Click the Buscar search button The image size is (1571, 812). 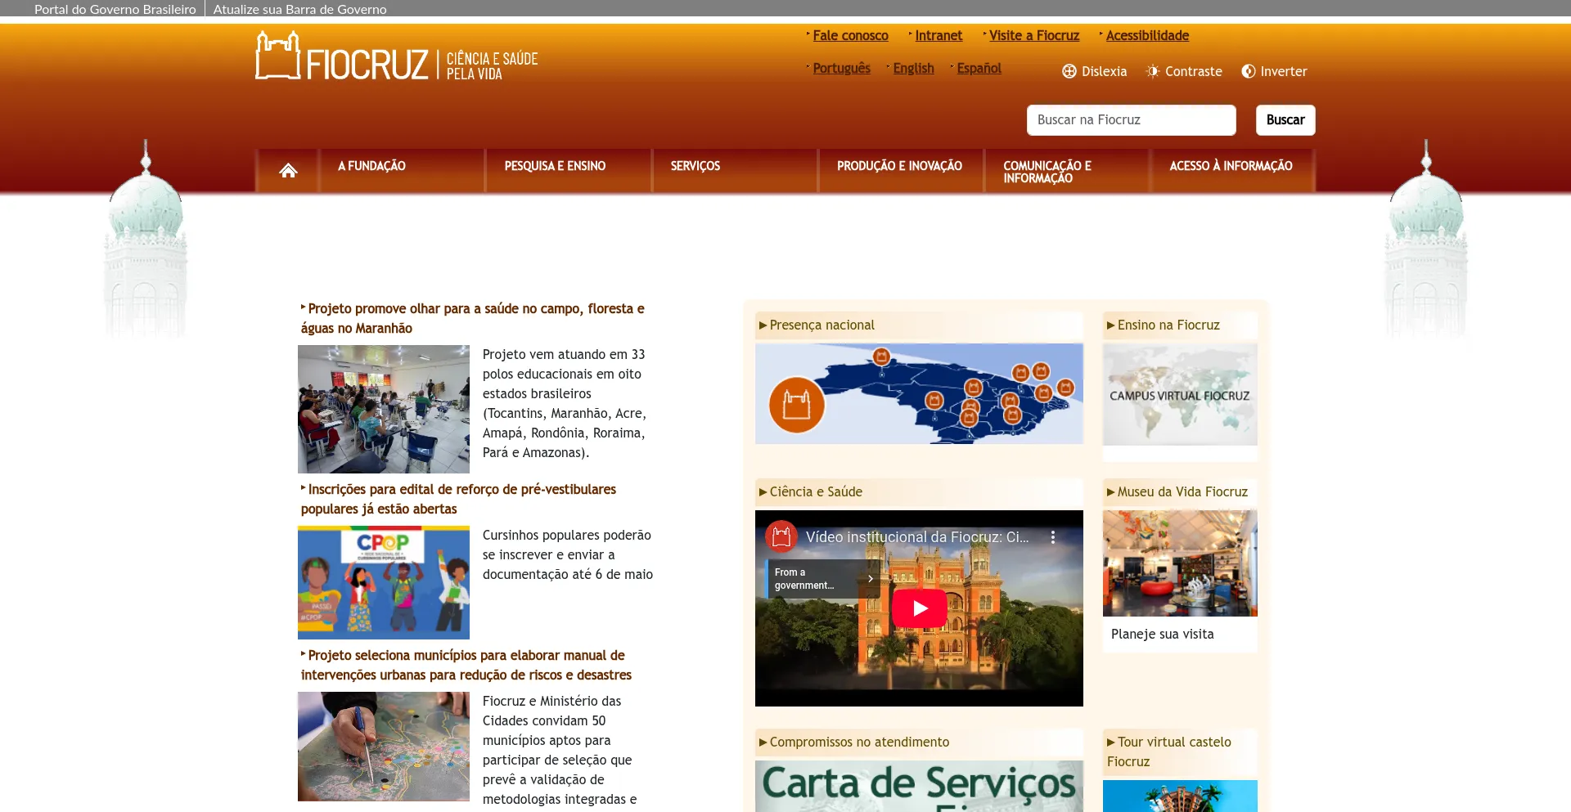[x=1285, y=120]
